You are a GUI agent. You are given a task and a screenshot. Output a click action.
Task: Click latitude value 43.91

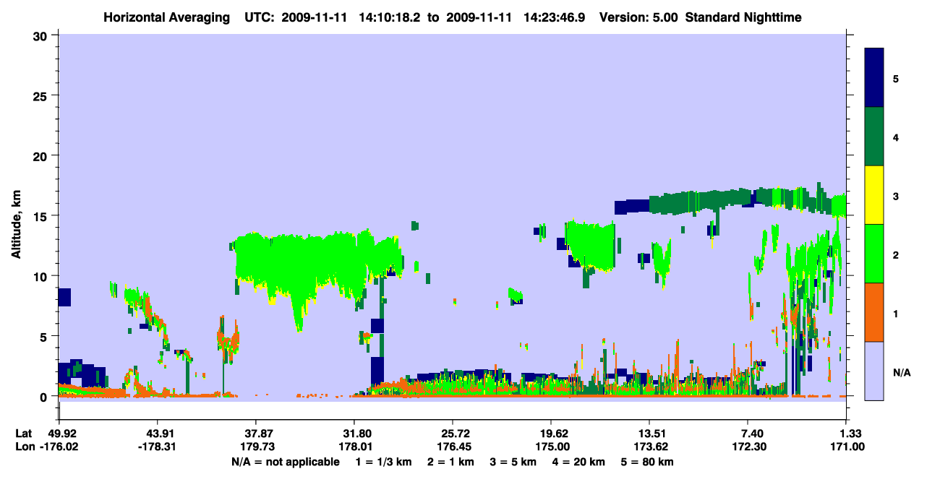tap(157, 434)
